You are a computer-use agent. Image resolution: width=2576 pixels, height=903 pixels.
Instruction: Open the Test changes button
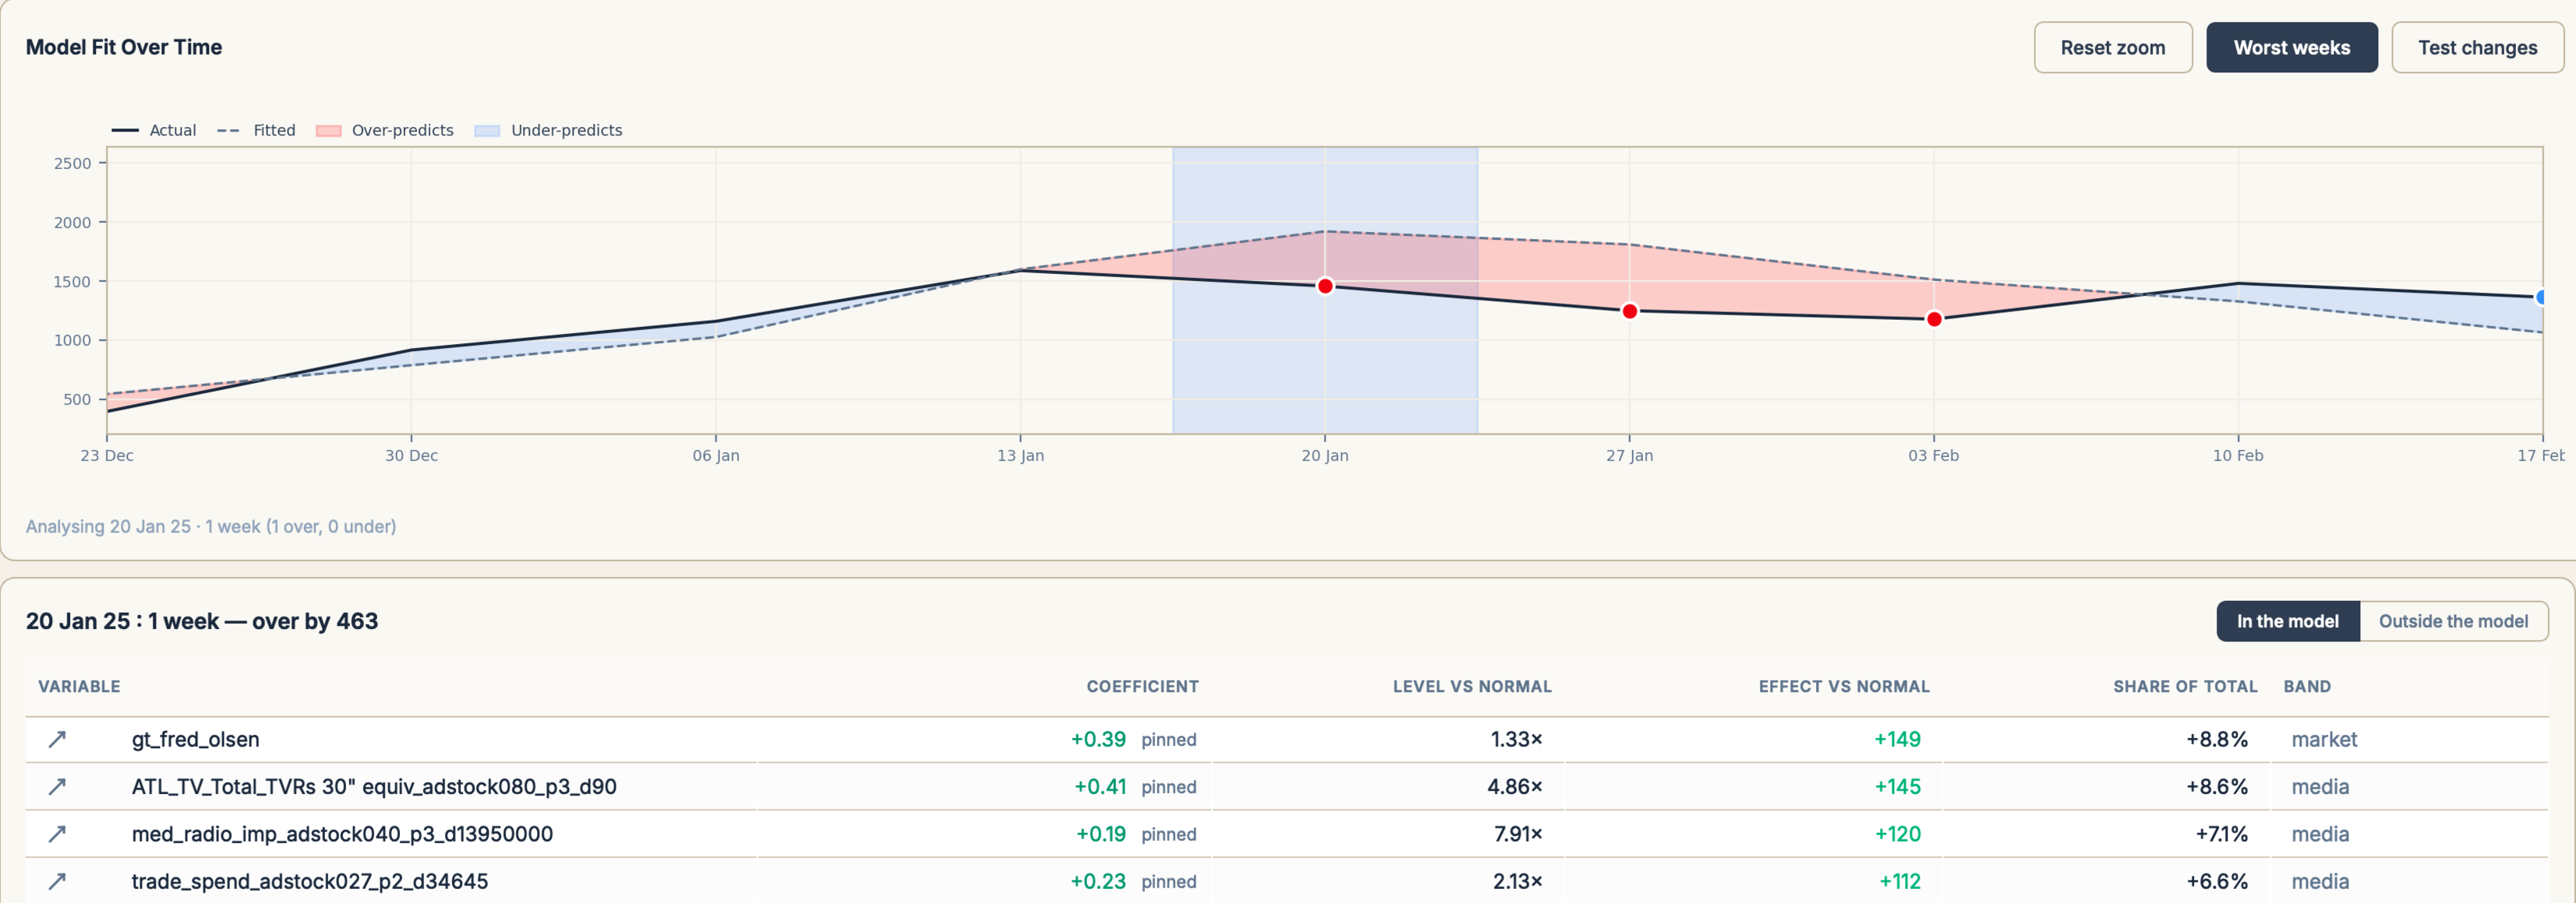(x=2477, y=48)
